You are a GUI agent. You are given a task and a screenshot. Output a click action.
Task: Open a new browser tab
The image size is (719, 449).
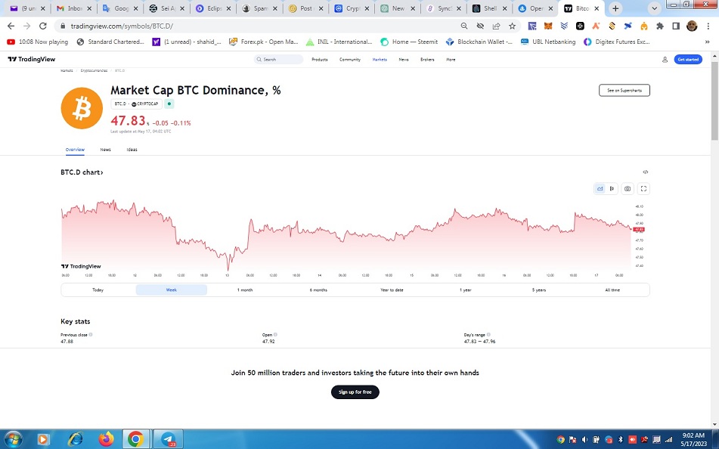coord(615,9)
